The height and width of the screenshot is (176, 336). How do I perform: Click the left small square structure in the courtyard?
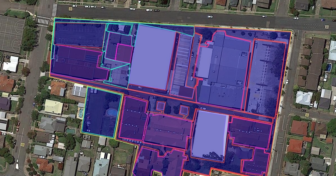point(161,106)
